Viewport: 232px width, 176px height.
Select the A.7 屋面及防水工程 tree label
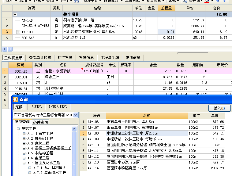pos(44,163)
